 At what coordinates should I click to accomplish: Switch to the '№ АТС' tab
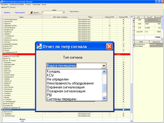13,7
